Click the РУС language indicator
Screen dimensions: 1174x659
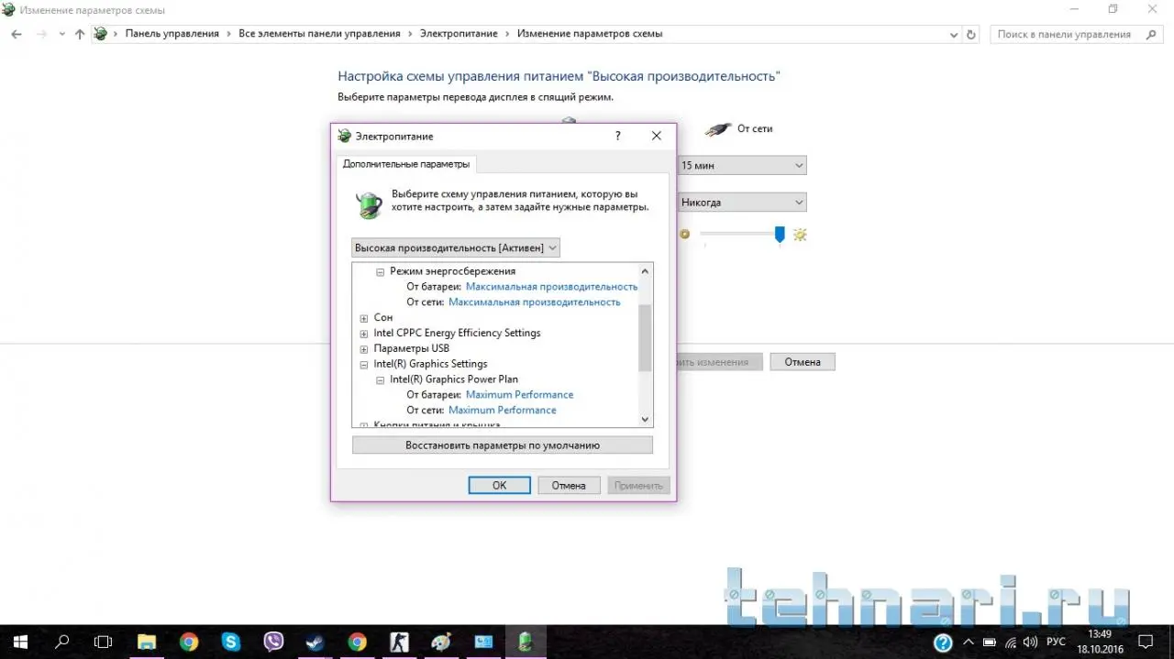click(x=1057, y=643)
